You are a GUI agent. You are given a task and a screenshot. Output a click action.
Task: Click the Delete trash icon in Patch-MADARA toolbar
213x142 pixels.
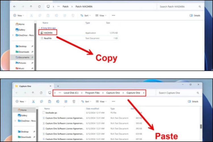[73, 16]
